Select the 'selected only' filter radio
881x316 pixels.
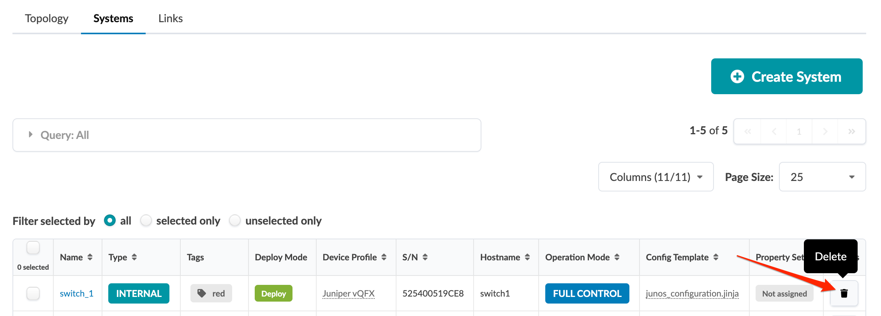point(146,221)
